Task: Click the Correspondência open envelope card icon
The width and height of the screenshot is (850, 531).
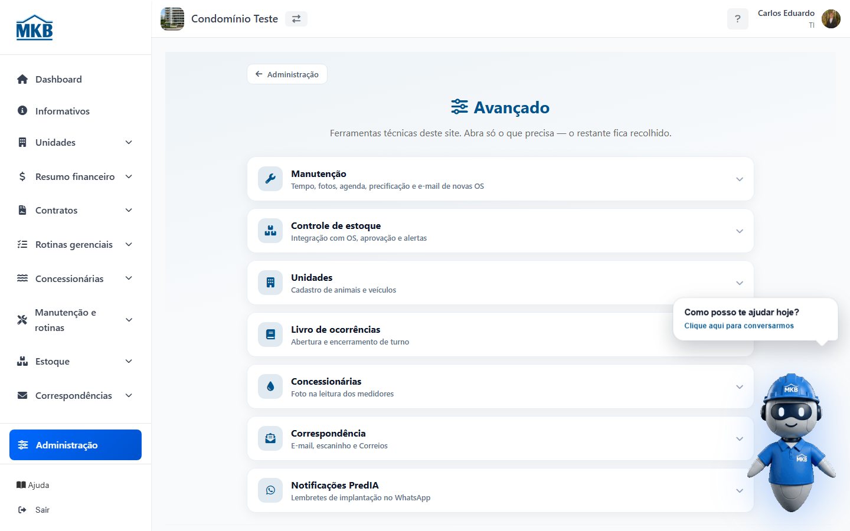Action: coord(270,438)
